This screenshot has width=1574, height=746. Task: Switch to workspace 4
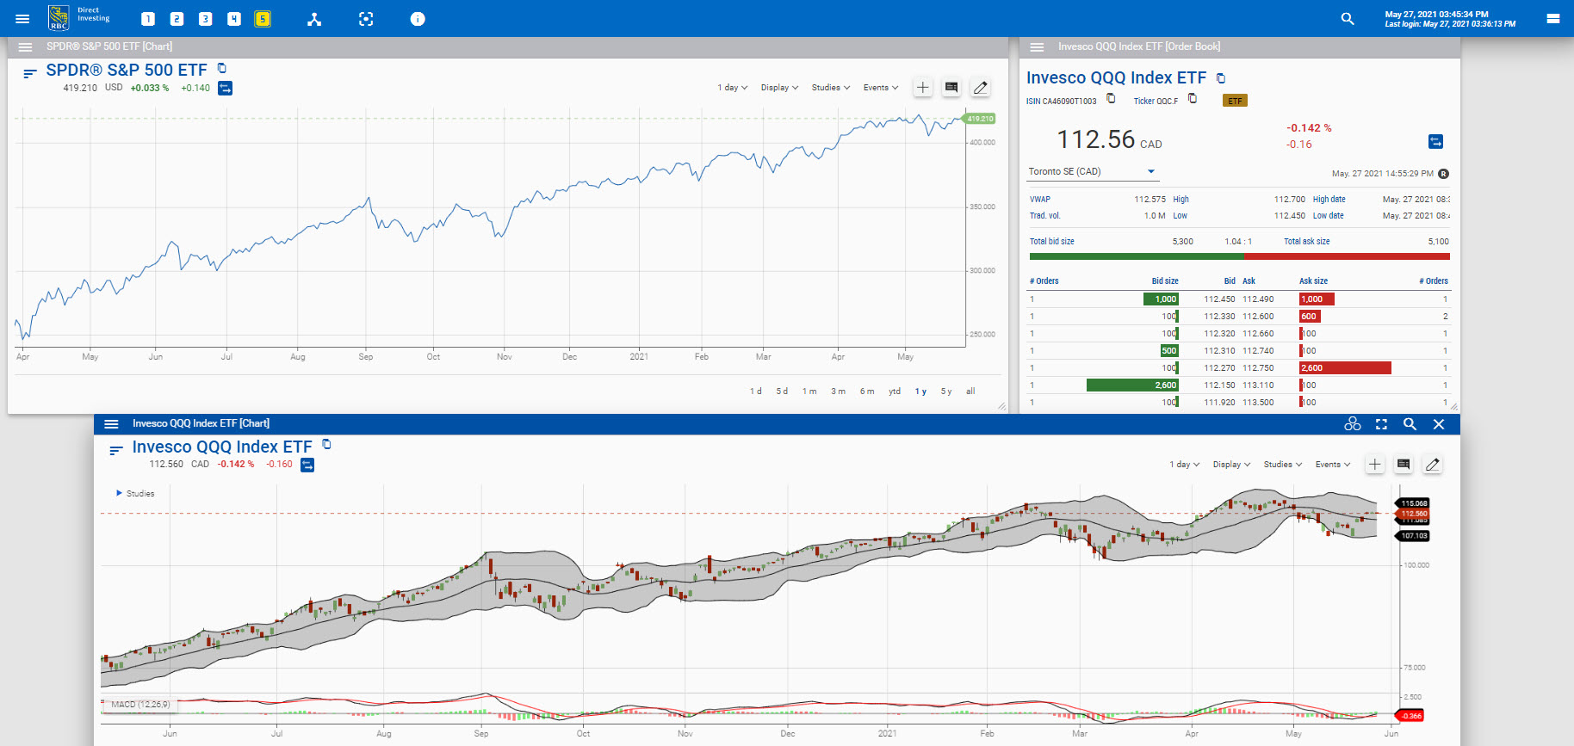(x=234, y=19)
